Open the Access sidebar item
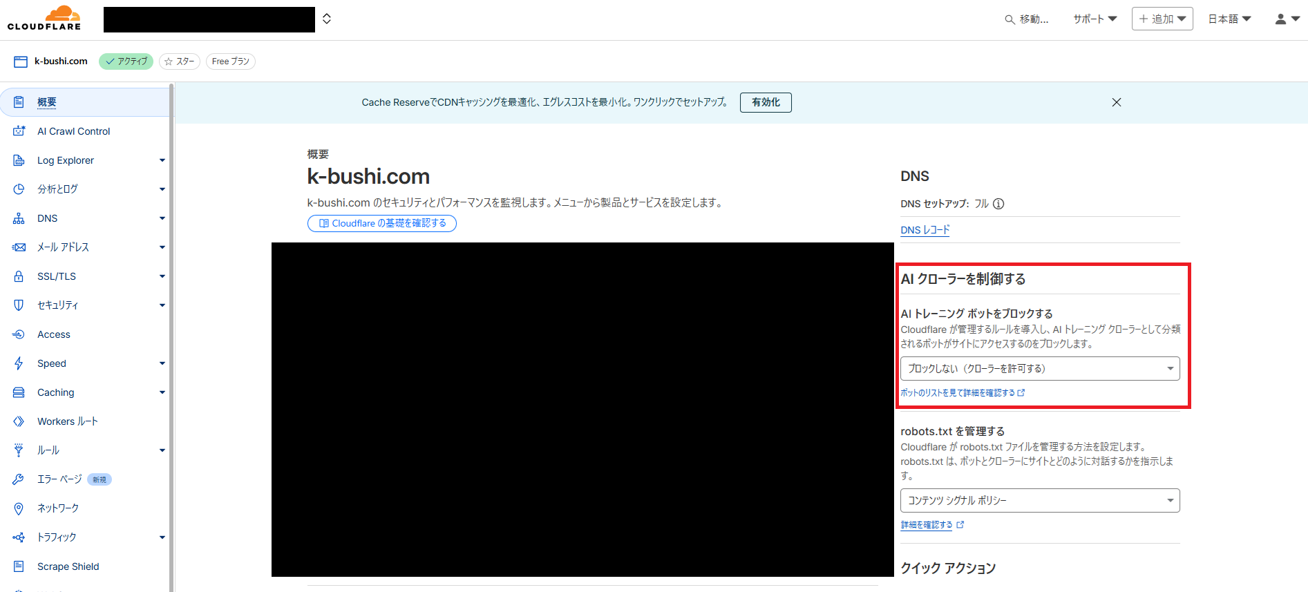Image resolution: width=1308 pixels, height=592 pixels. [x=54, y=334]
